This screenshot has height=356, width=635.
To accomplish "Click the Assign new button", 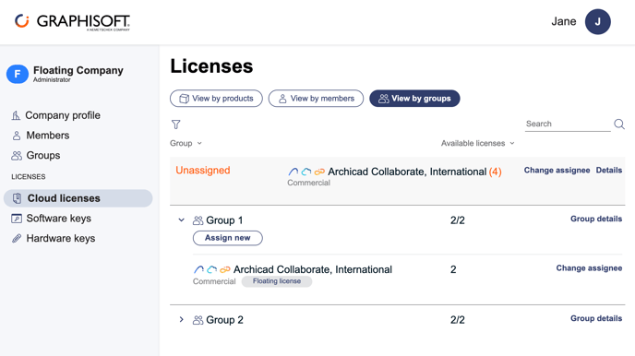I will pyautogui.click(x=228, y=238).
